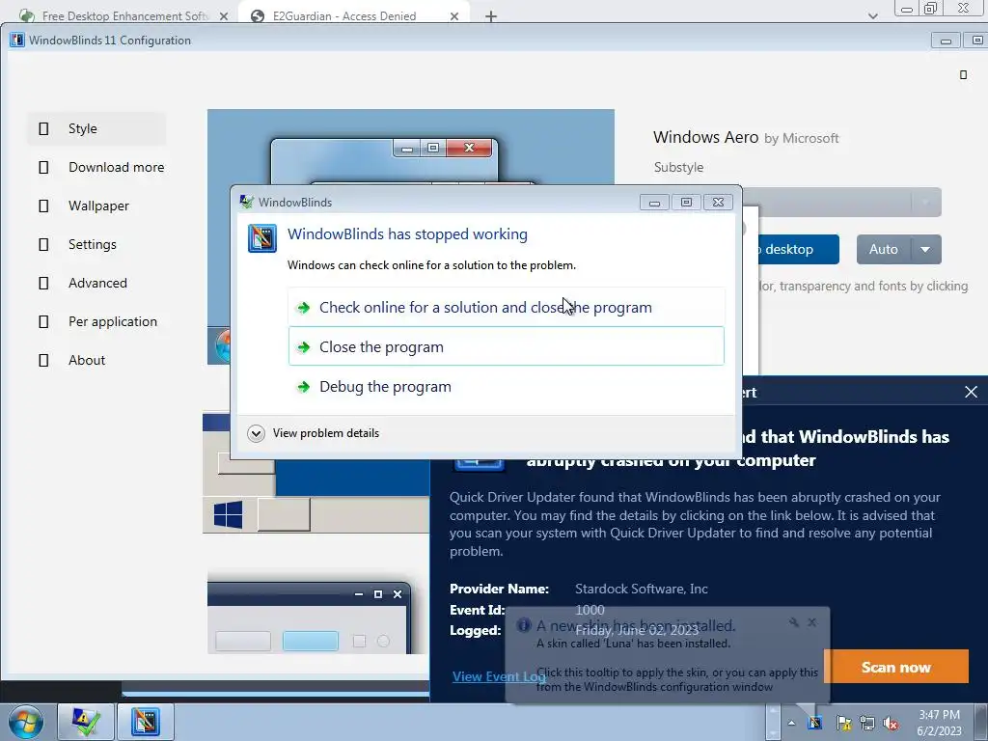Viewport: 988px width, 741px height.
Task: Click green arrow beside Debug the program
Action: (303, 387)
